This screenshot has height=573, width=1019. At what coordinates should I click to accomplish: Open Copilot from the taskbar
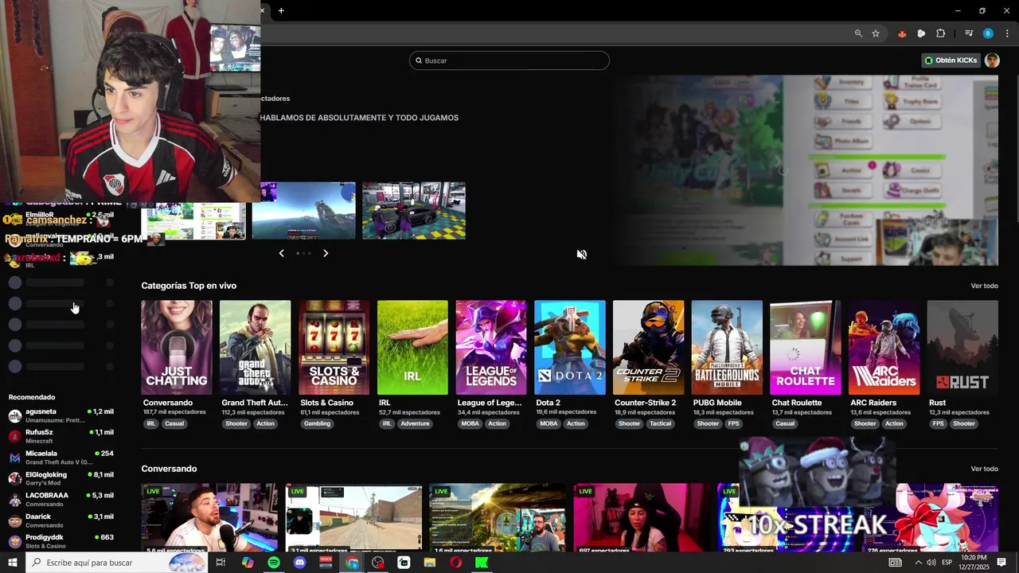pos(248,563)
